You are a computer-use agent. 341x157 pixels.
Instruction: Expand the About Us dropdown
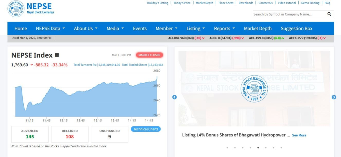86,29
